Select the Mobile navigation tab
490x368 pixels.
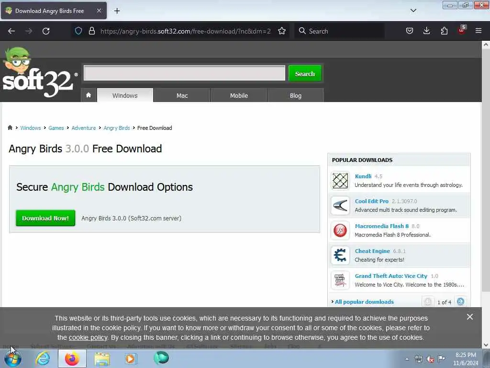(x=239, y=95)
